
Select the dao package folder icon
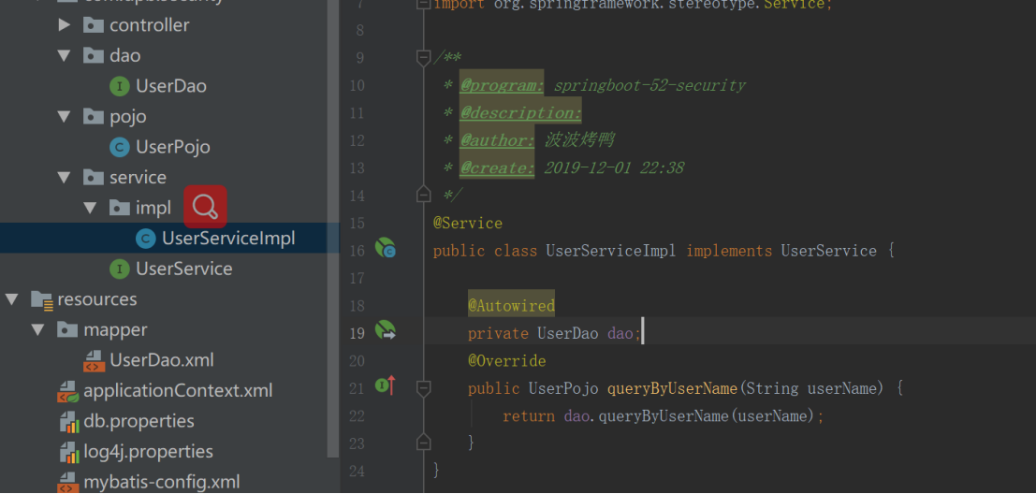(94, 55)
